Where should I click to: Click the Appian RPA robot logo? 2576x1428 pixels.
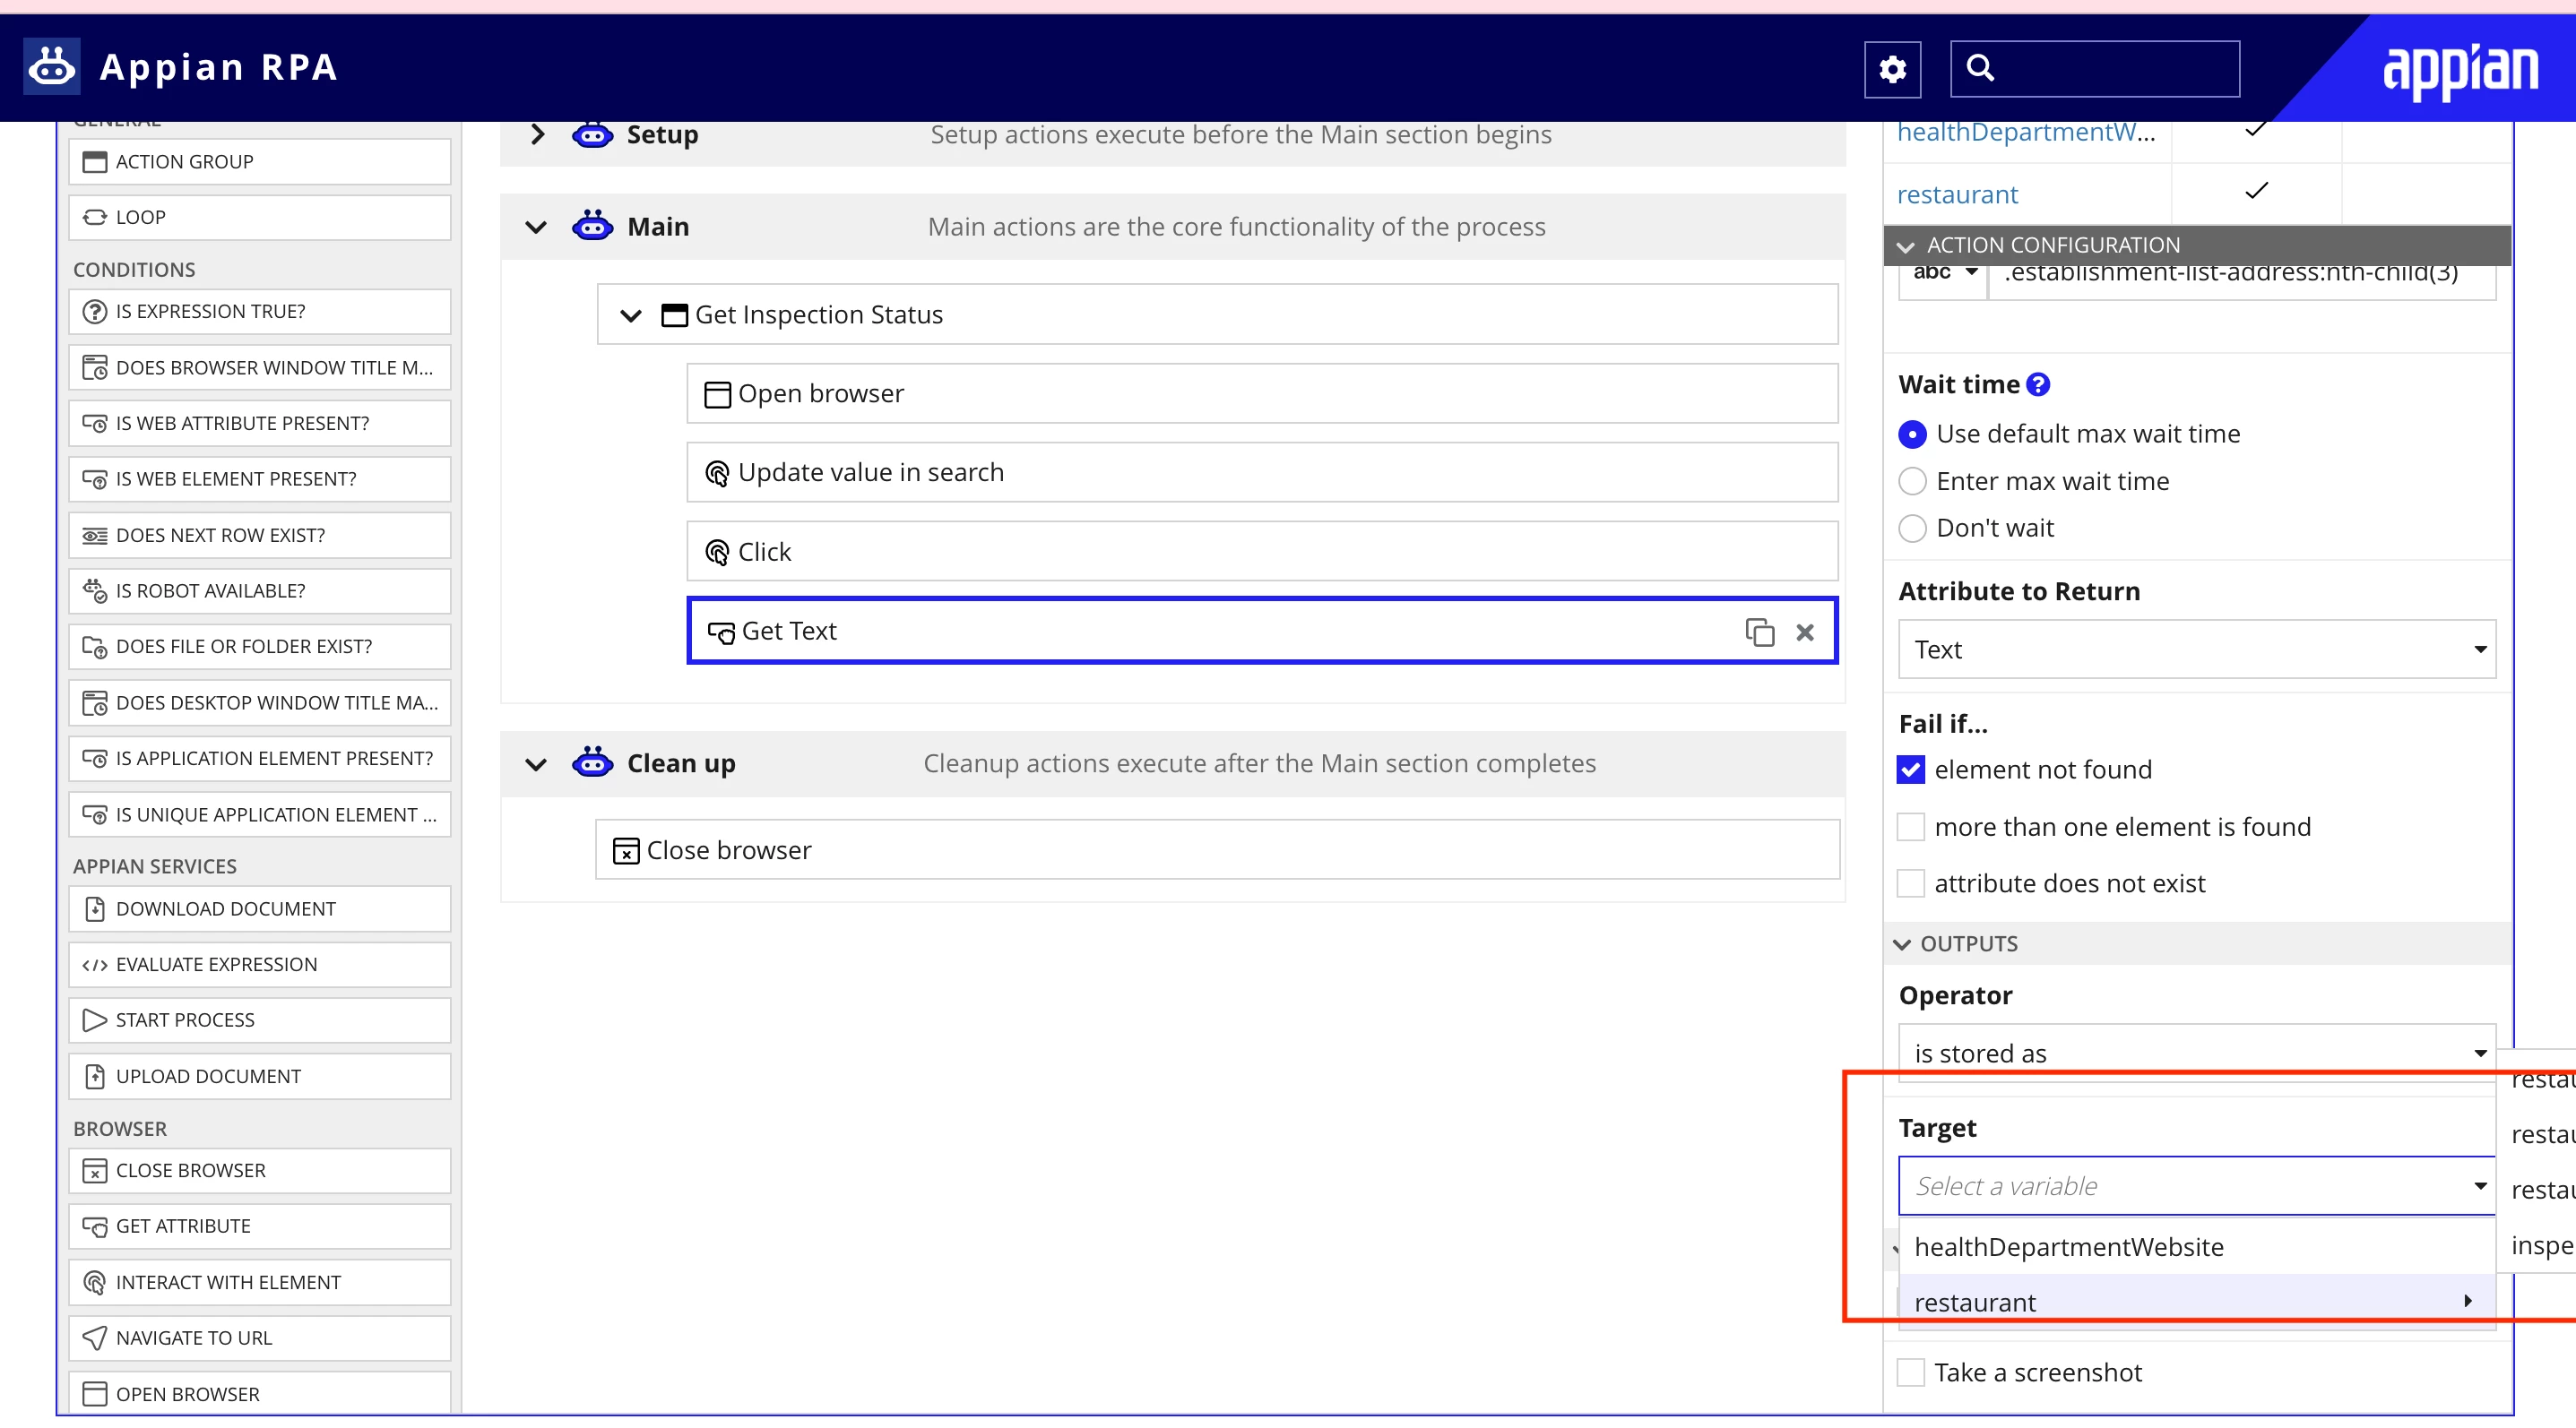(x=52, y=67)
